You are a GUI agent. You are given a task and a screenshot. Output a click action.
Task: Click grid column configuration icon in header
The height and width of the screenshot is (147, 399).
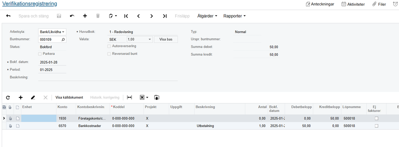4,107
